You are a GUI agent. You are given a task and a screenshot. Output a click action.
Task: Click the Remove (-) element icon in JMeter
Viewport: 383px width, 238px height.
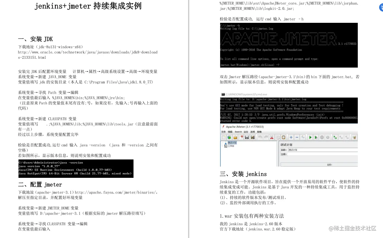tap(297, 137)
